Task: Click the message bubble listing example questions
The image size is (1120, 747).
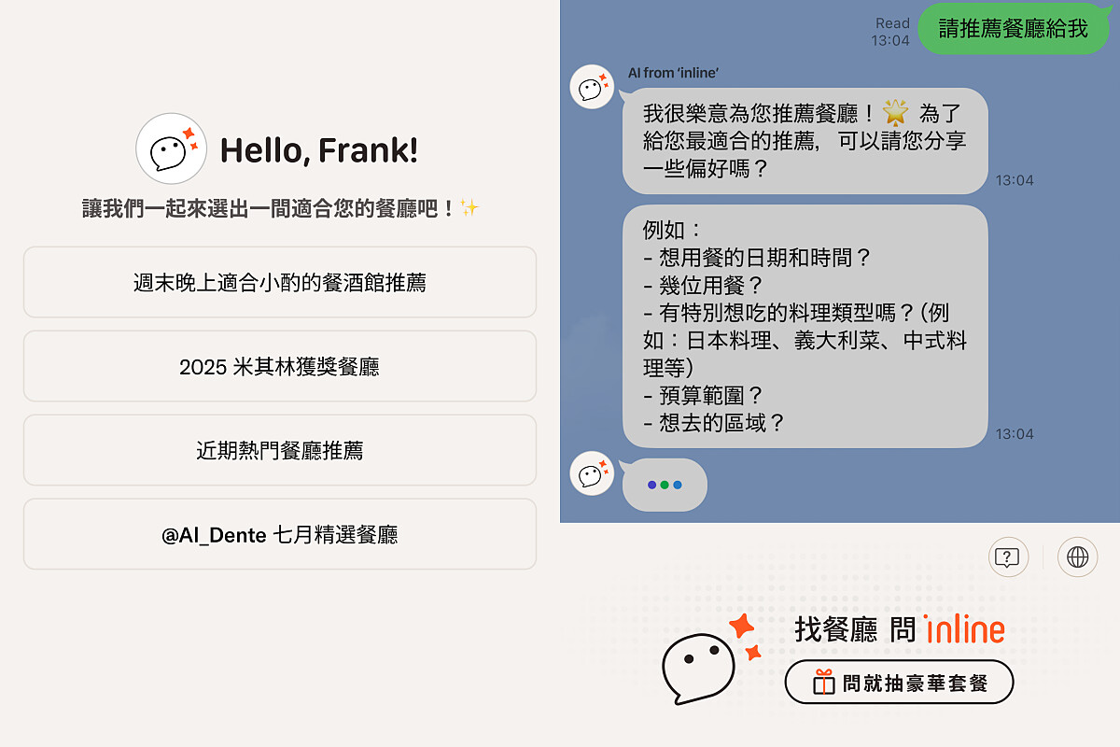Action: tap(805, 326)
